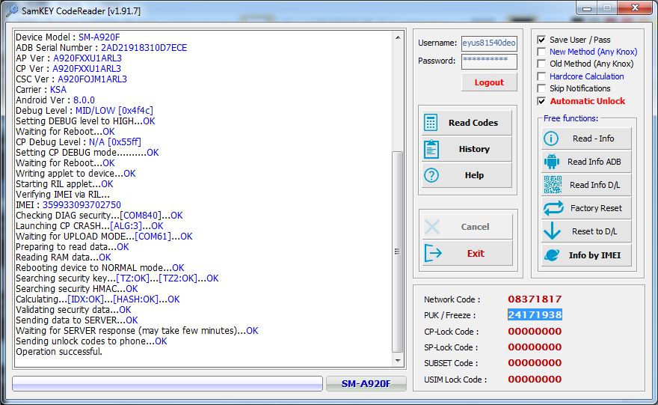Click the progress bar at bottom
Image resolution: width=658 pixels, height=405 pixels.
pos(167,383)
